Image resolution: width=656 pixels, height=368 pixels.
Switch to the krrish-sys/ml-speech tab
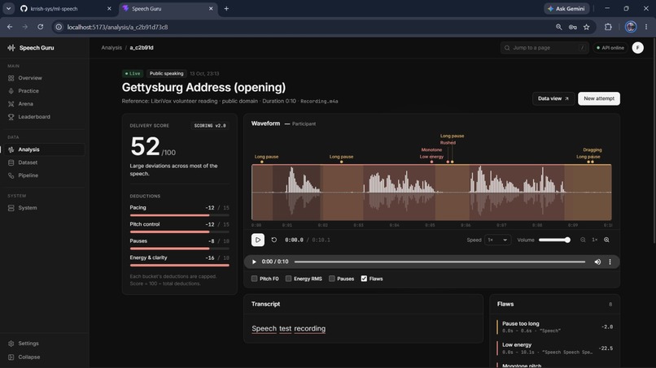(66, 9)
